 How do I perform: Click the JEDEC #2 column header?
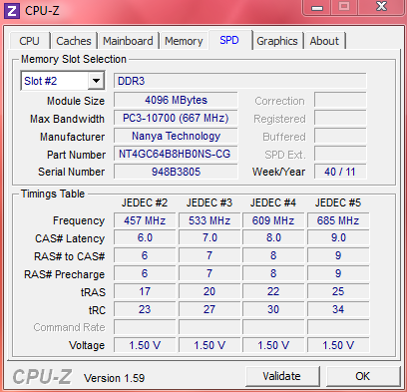point(145,202)
